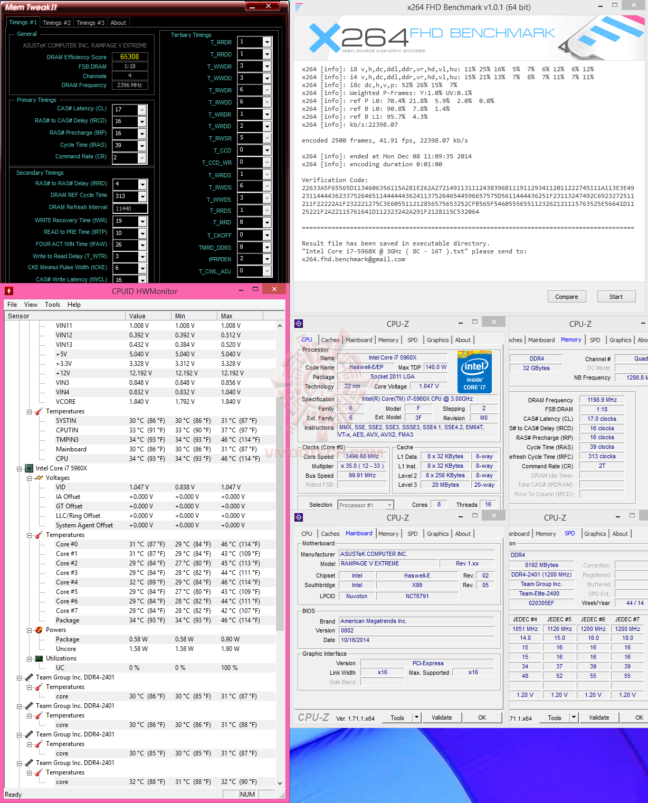Click the HWMonitor scrollbar down arrow

pyautogui.click(x=280, y=783)
